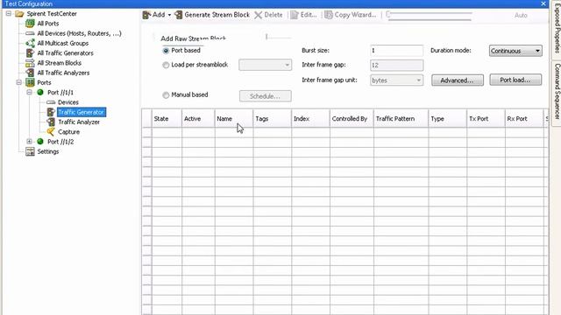This screenshot has height=315, width=561.
Task: Click the Advanced... button
Action: (x=458, y=80)
